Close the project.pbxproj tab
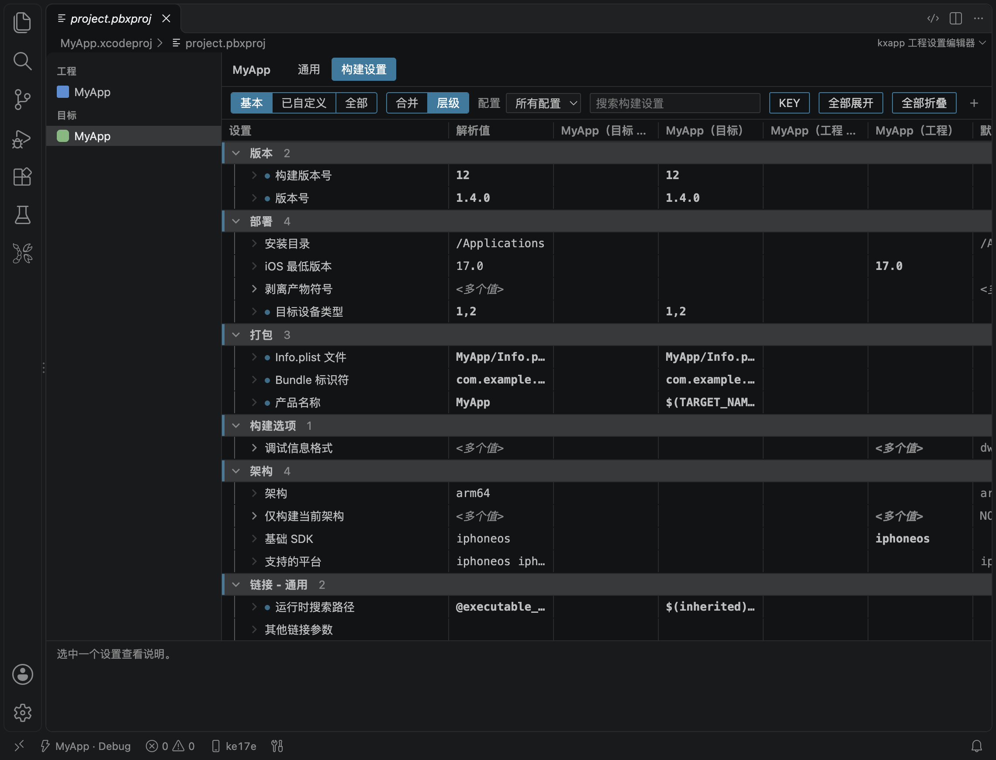Screen dimensions: 996x760 pyautogui.click(x=166, y=18)
